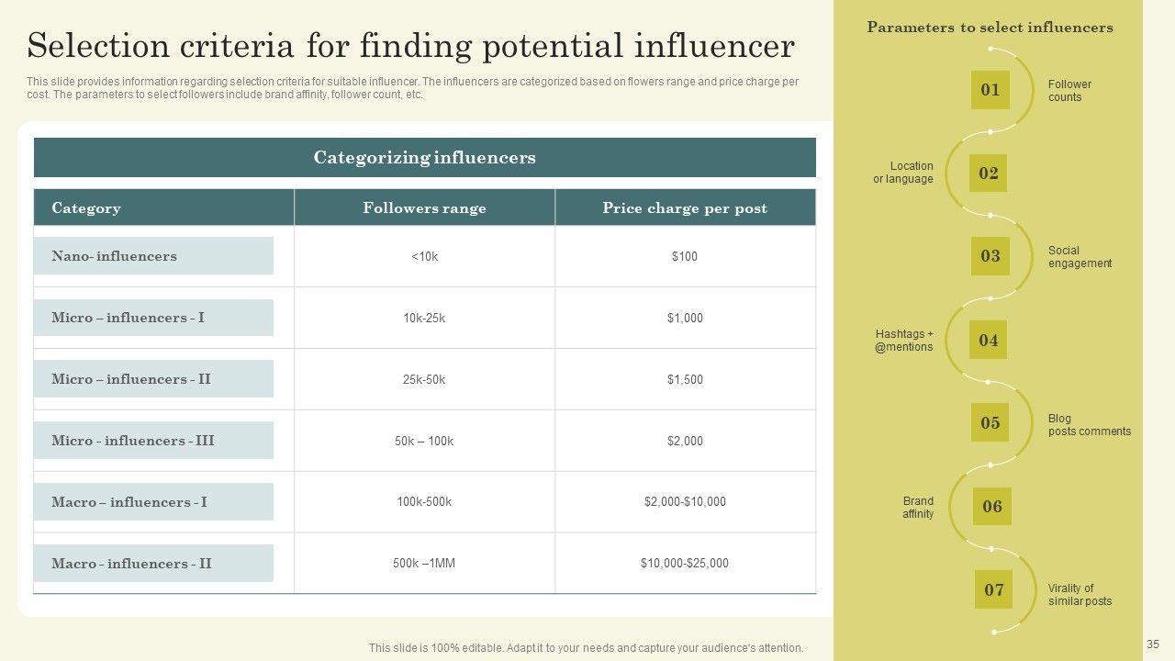Select the Nano-influencers category label
1175x661 pixels.
pos(153,256)
